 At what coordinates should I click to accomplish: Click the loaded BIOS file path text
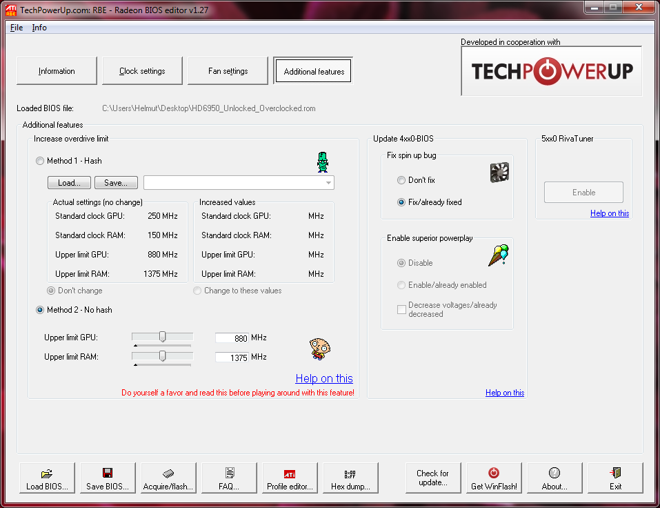(209, 108)
